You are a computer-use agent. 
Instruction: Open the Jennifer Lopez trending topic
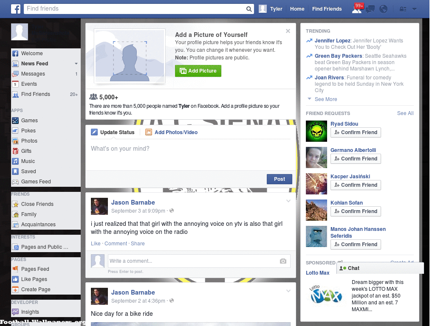[x=332, y=40]
